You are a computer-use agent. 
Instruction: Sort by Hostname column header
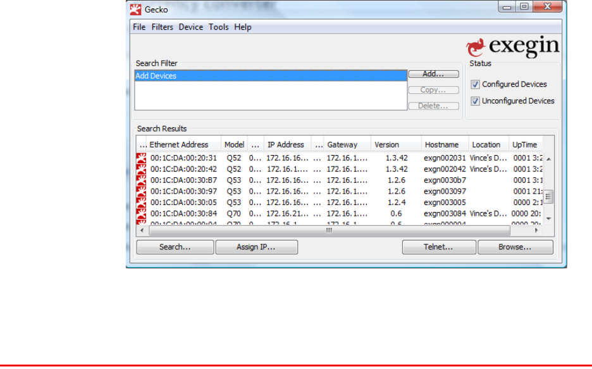tap(445, 145)
